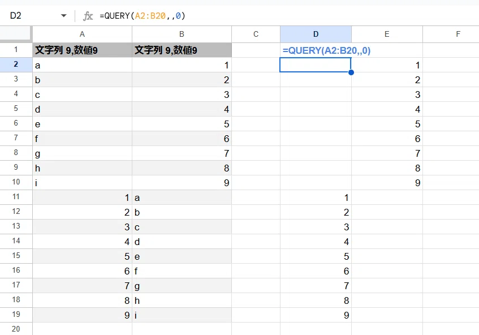Click cell E6 with value 5

pyautogui.click(x=387, y=123)
